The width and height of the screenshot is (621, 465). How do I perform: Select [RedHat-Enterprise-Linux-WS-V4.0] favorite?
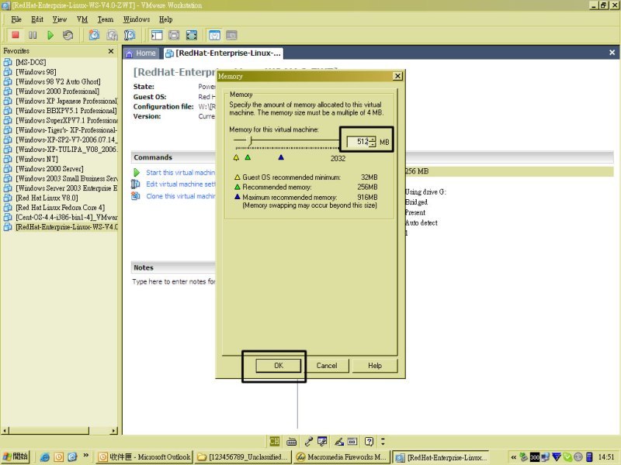(x=67, y=227)
